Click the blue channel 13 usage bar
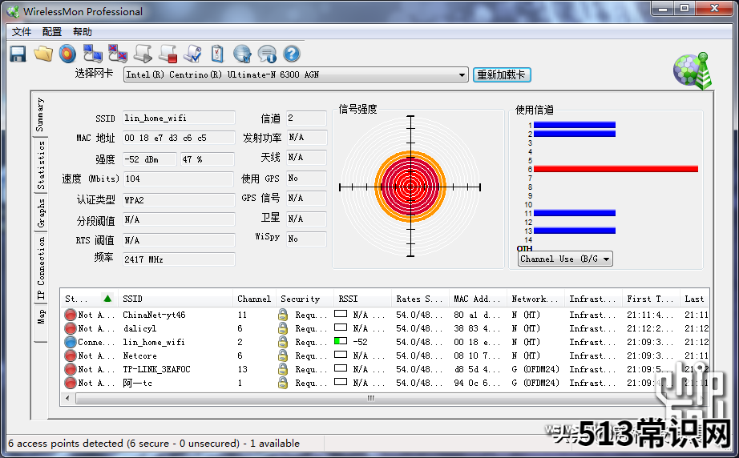The width and height of the screenshot is (739, 458). tap(575, 231)
